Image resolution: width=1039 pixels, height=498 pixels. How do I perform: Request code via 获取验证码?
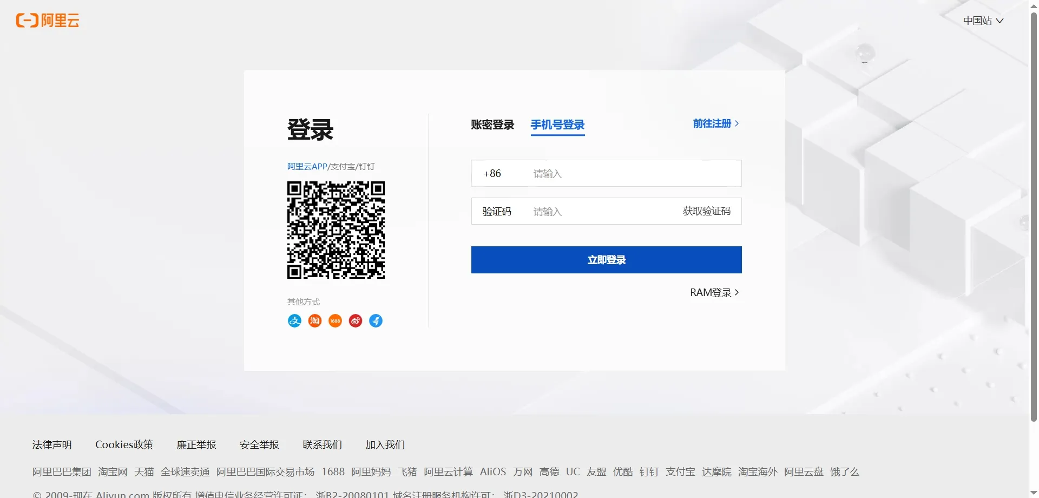point(706,211)
